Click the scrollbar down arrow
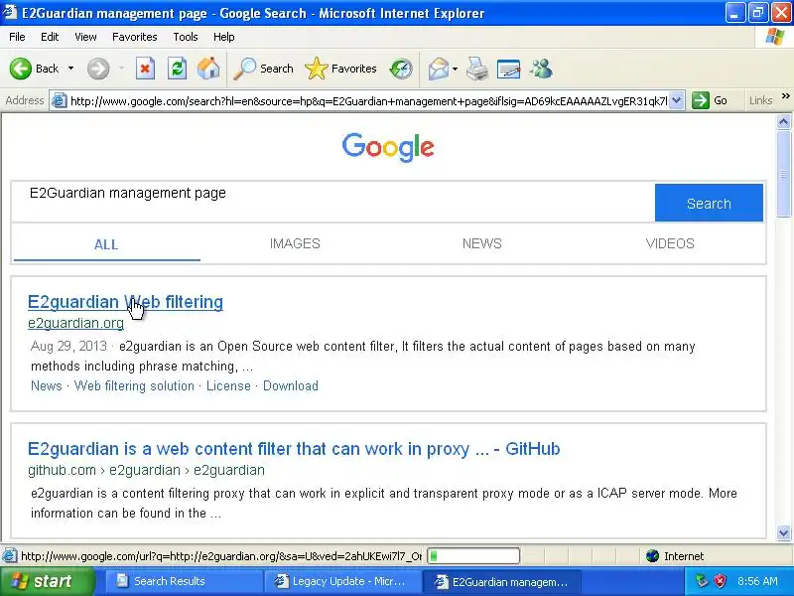 783,532
